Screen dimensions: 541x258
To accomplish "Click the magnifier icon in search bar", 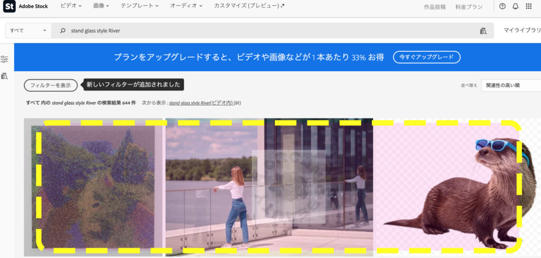I will pyautogui.click(x=63, y=31).
